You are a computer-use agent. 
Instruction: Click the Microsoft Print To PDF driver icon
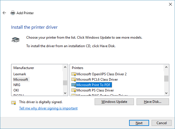click(x=74, y=85)
